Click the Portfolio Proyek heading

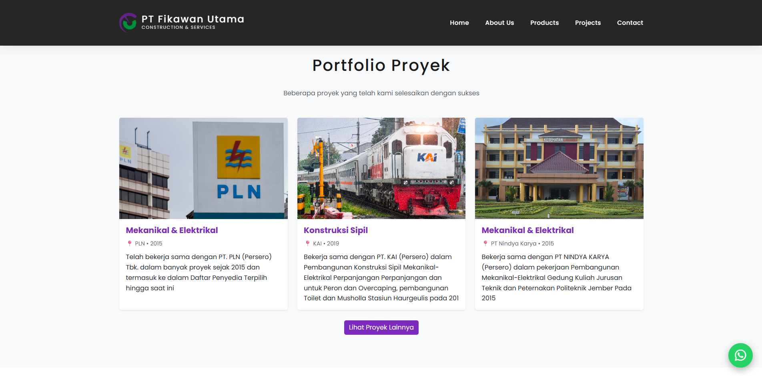pyautogui.click(x=381, y=65)
